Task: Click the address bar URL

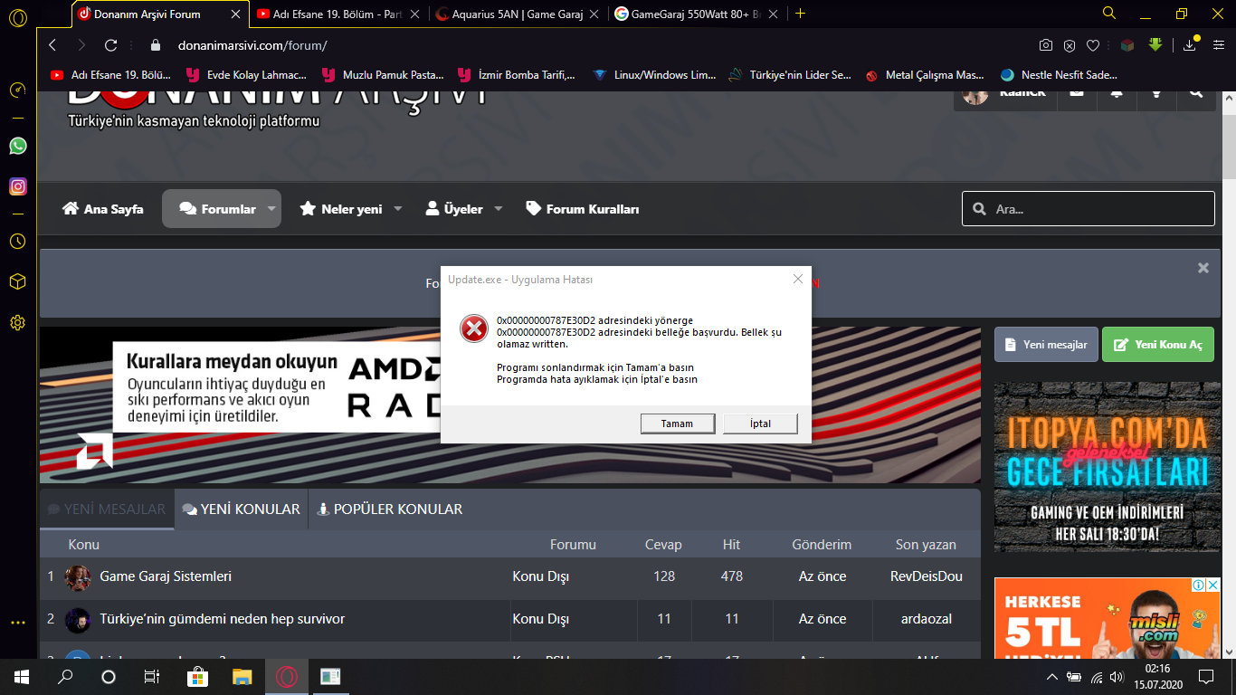Action: point(252,45)
